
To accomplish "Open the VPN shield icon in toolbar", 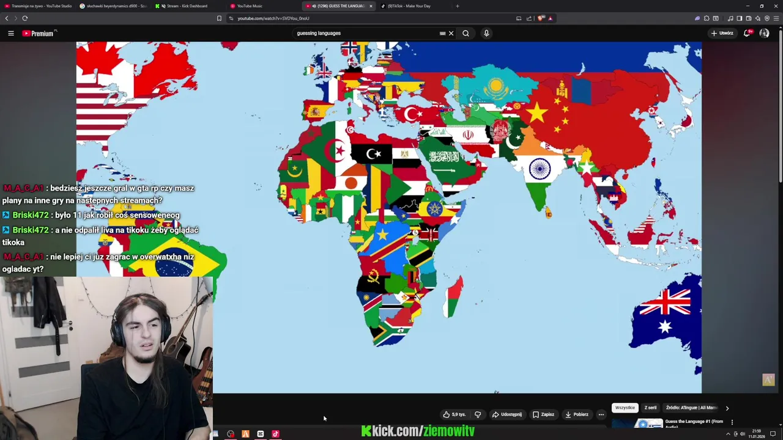I will pos(767,18).
